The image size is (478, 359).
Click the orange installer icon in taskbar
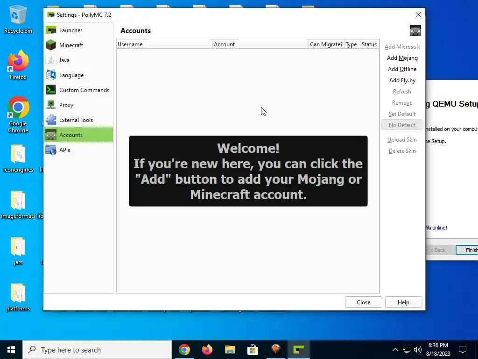pos(276,350)
